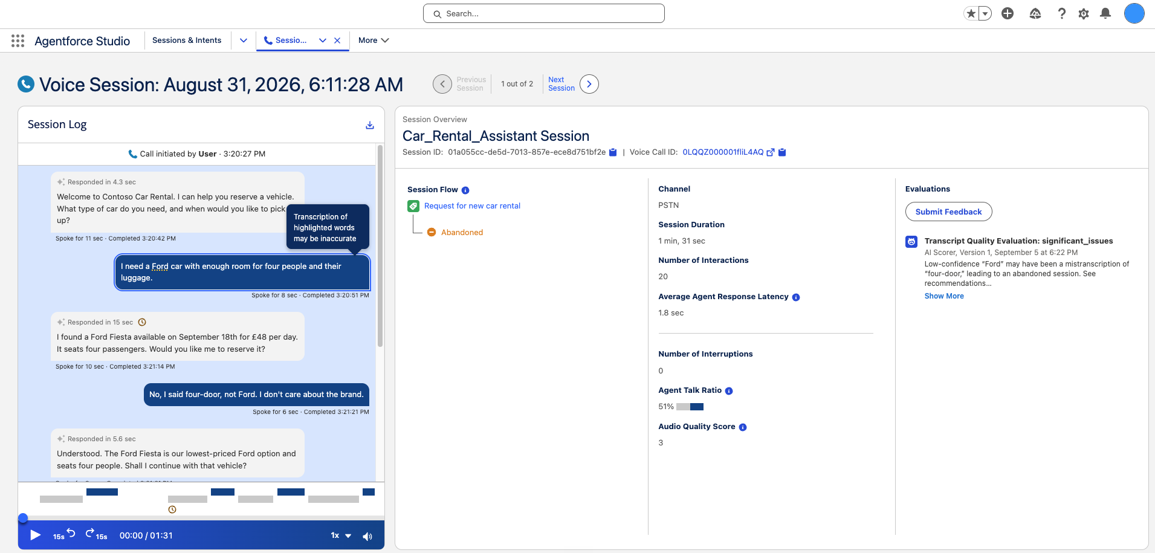Viewport: 1155px width, 553px height.
Task: Open the Trailhead guidance icon
Action: (1035, 13)
